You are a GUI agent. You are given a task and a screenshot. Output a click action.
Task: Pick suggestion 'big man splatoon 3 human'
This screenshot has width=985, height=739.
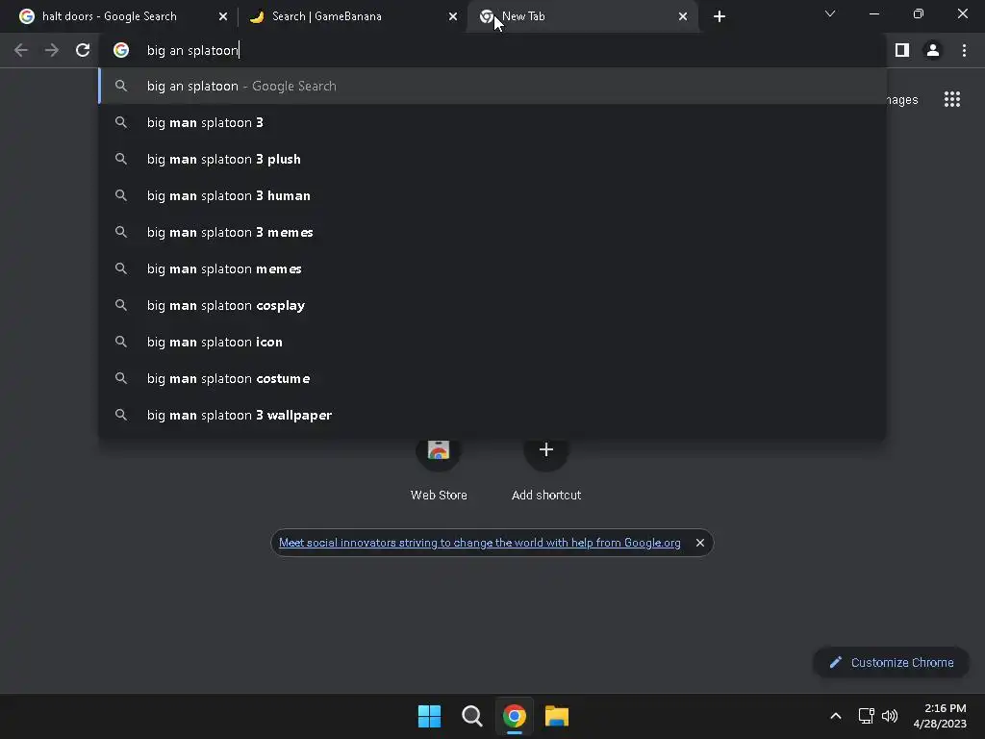pyautogui.click(x=492, y=195)
